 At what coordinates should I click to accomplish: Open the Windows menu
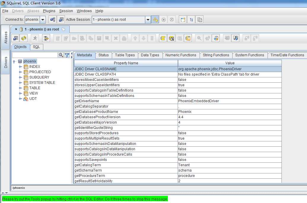click(84, 11)
